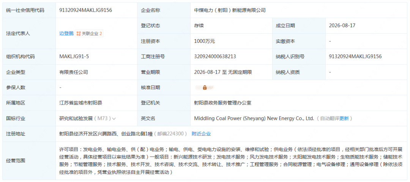Click enterprise type 有限责任公司
The image size is (410, 182).
74,72
